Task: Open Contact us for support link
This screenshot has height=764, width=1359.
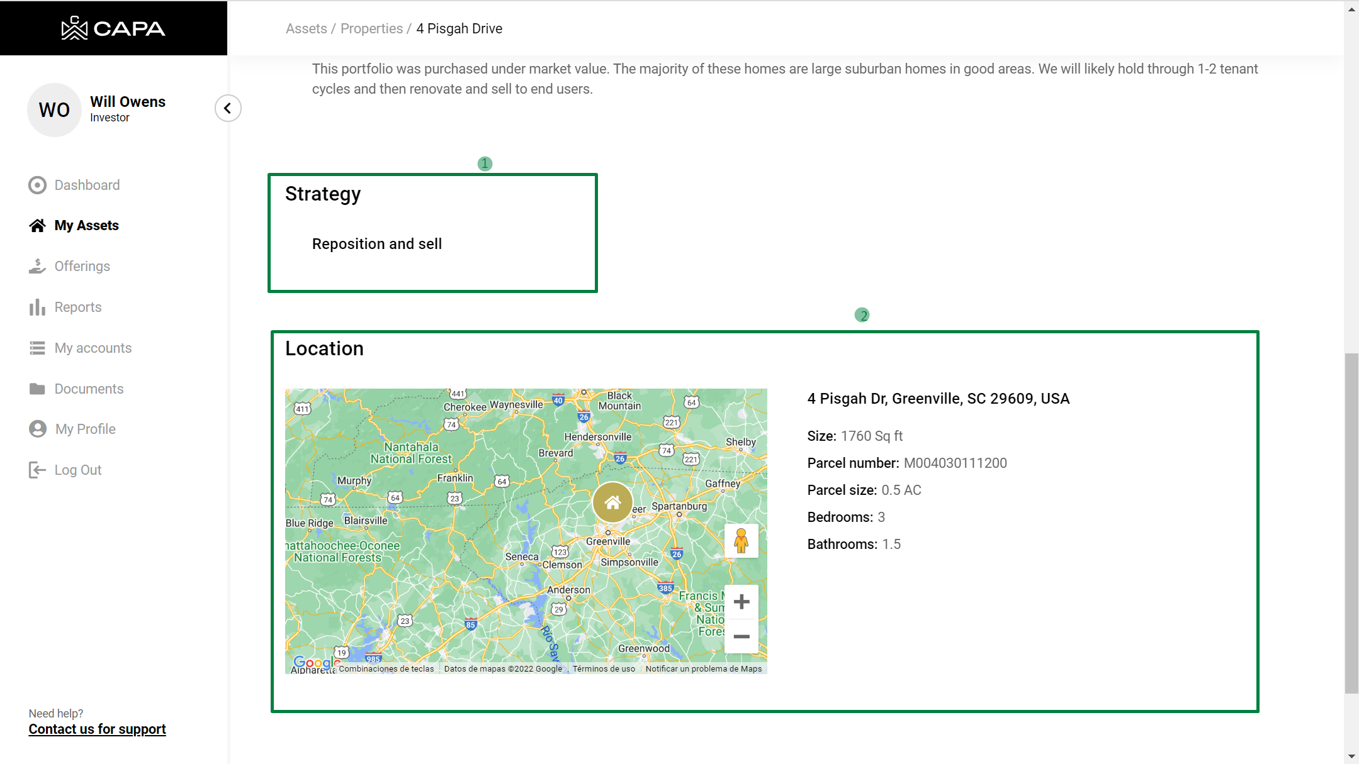Action: click(x=97, y=729)
